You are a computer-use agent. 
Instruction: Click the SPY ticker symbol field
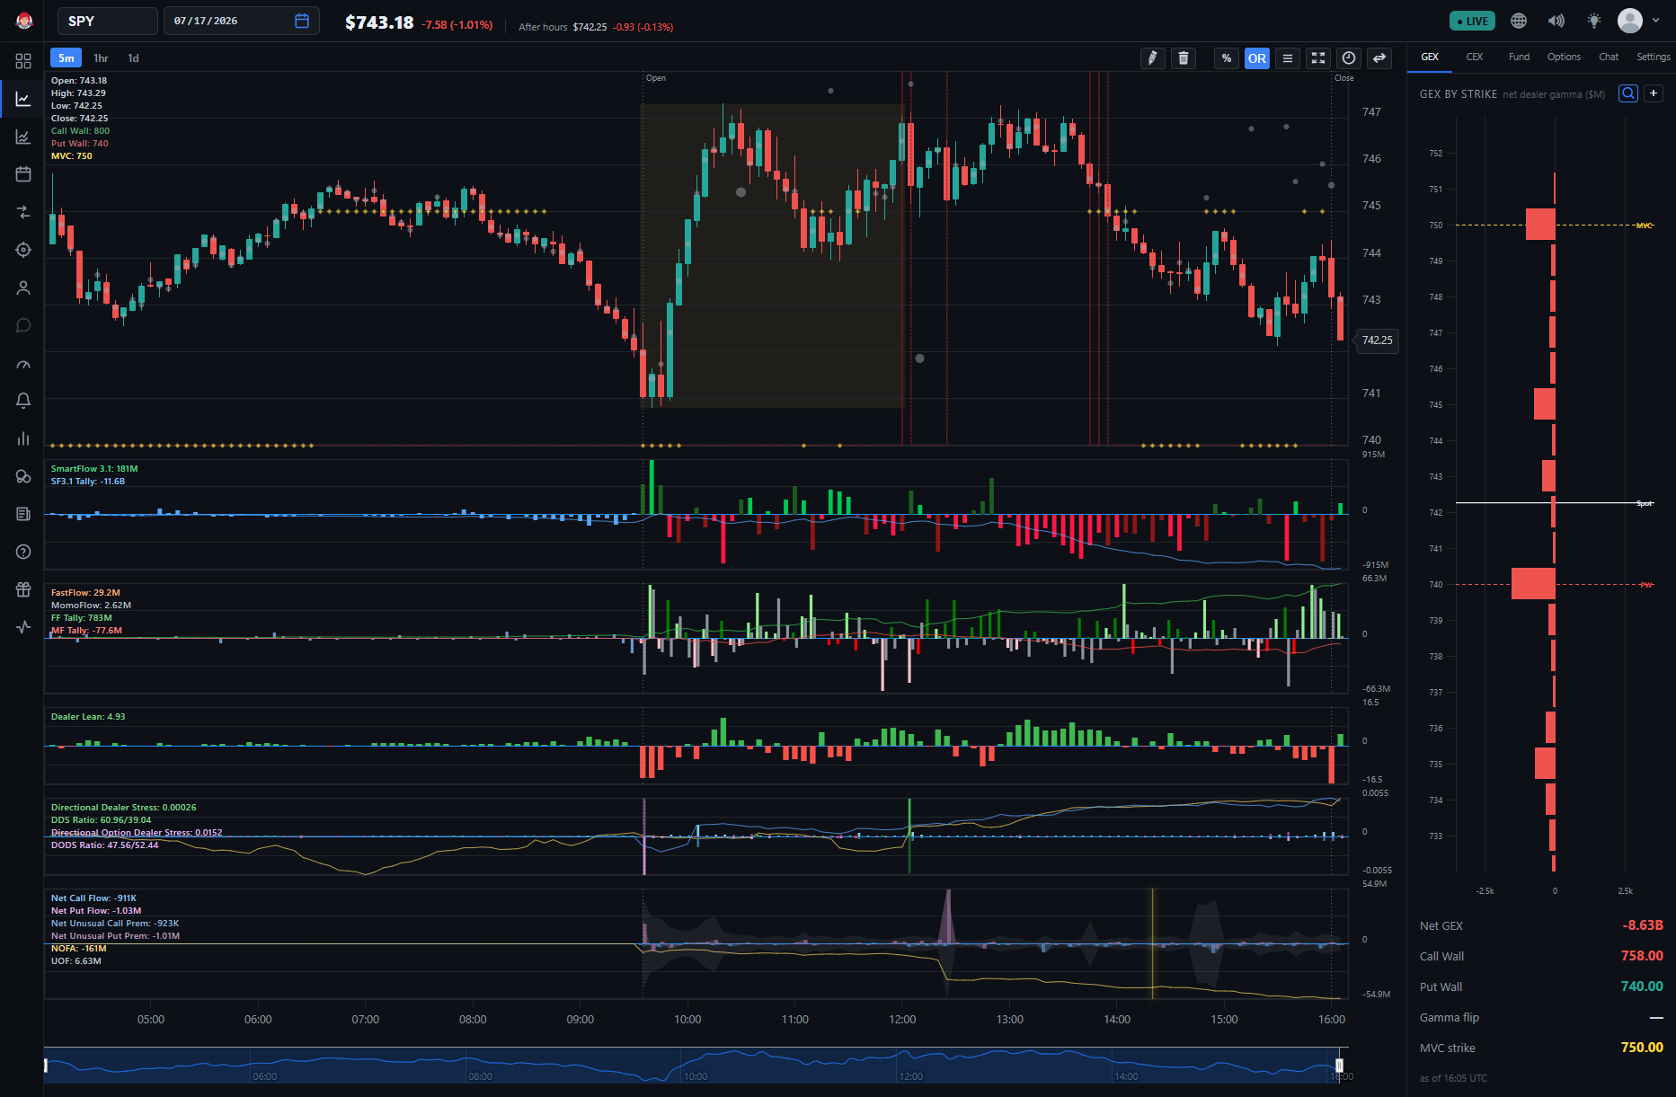108,21
